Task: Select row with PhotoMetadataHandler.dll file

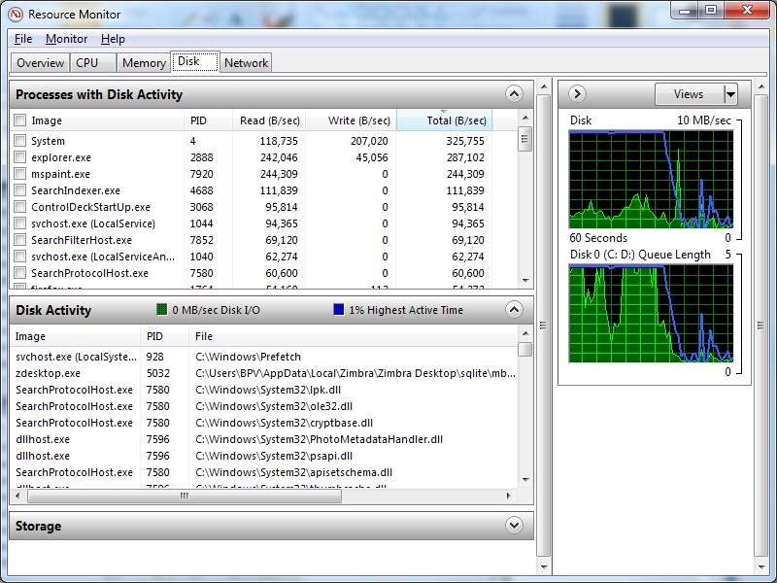Action: (264, 439)
